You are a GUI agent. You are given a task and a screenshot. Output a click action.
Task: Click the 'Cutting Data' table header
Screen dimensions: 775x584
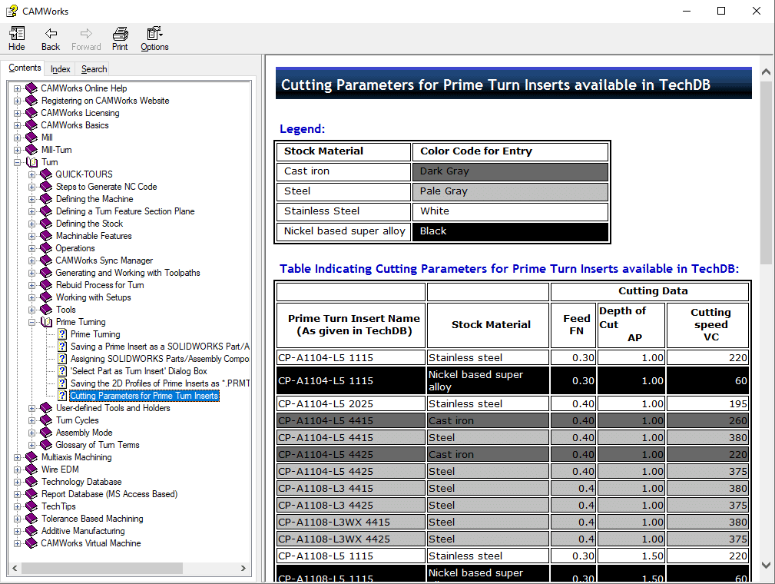tap(650, 291)
